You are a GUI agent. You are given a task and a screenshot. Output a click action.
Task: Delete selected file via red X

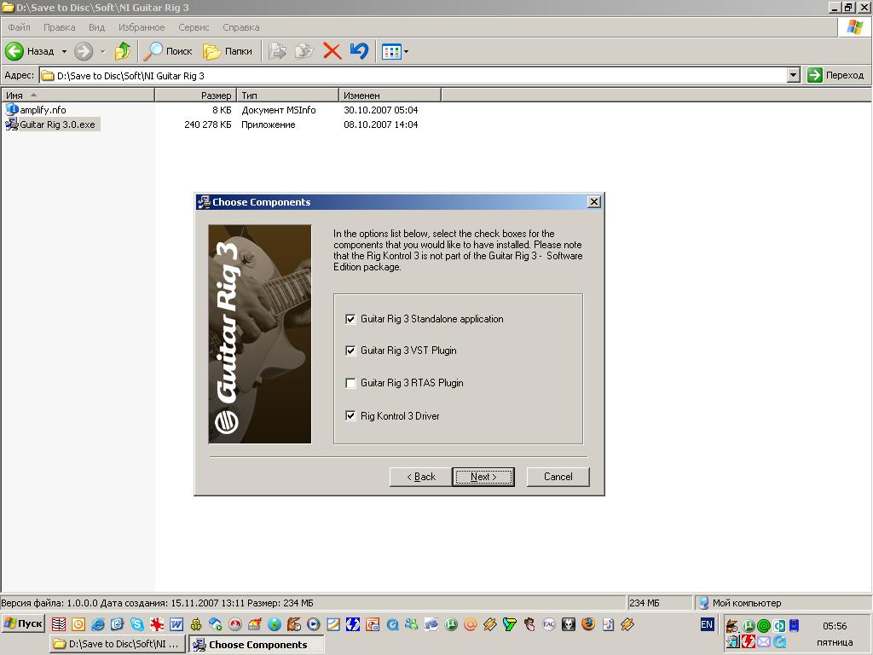click(332, 51)
